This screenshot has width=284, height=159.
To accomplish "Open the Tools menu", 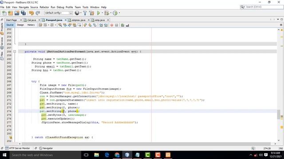I will 85,7.
